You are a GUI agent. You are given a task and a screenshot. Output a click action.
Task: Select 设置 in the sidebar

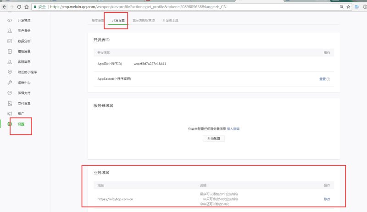pyautogui.click(x=21, y=124)
